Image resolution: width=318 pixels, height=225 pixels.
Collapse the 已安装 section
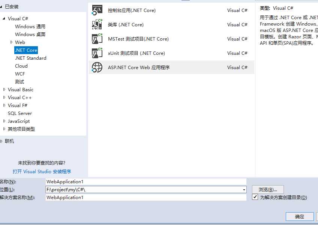click(1, 7)
